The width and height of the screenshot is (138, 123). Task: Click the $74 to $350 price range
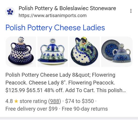click(x=79, y=101)
